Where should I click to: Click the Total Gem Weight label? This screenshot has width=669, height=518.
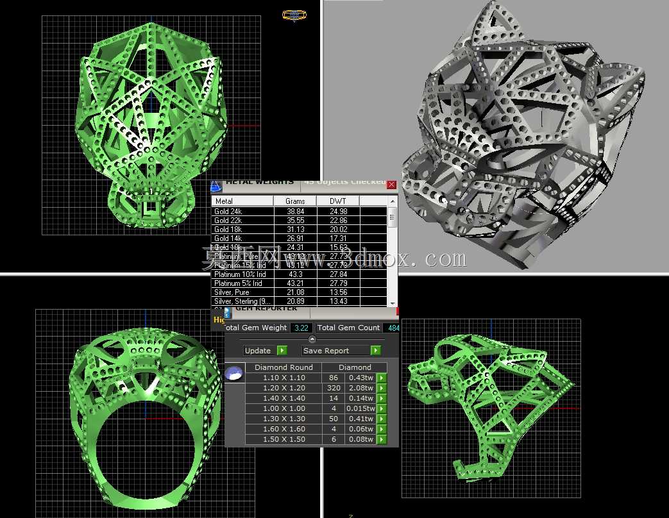(255, 328)
